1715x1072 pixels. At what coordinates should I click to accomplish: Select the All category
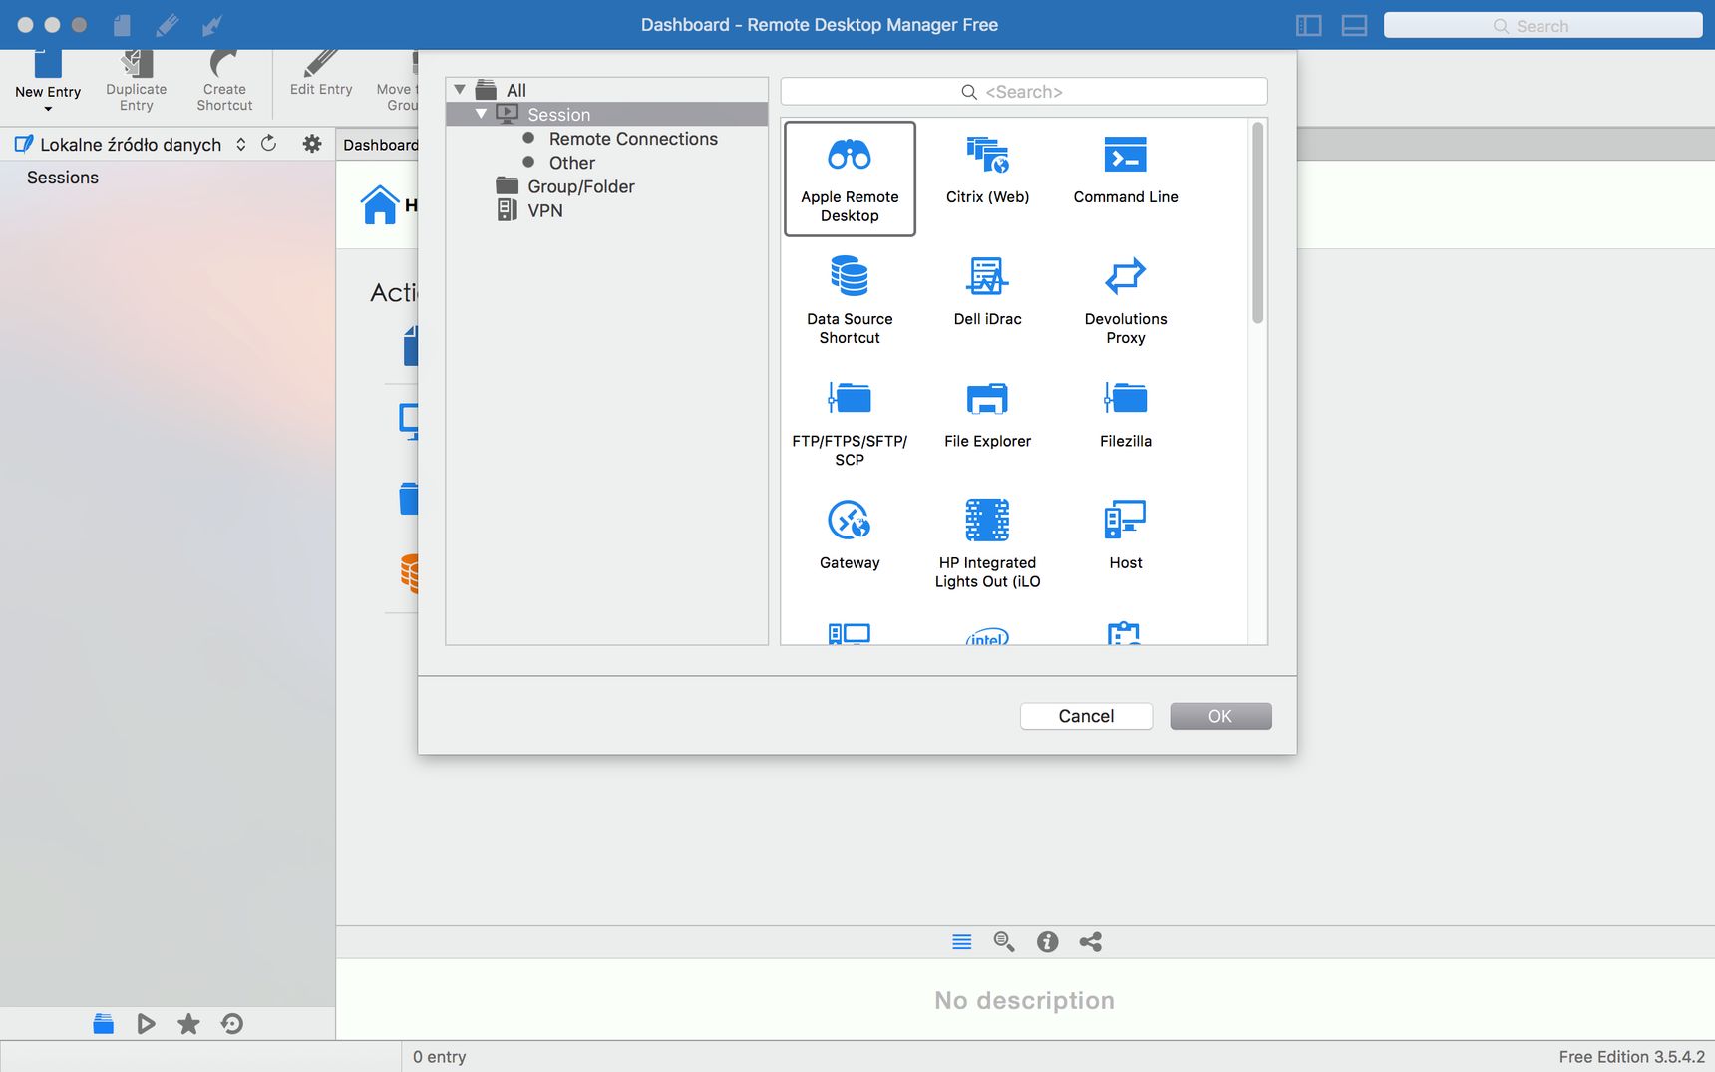(x=515, y=90)
